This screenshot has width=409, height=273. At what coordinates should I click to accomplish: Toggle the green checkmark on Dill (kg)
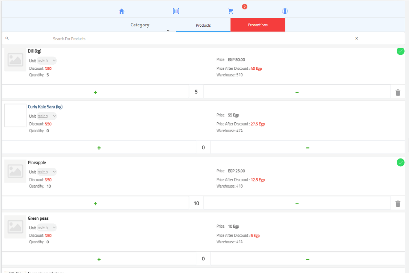tap(400, 51)
